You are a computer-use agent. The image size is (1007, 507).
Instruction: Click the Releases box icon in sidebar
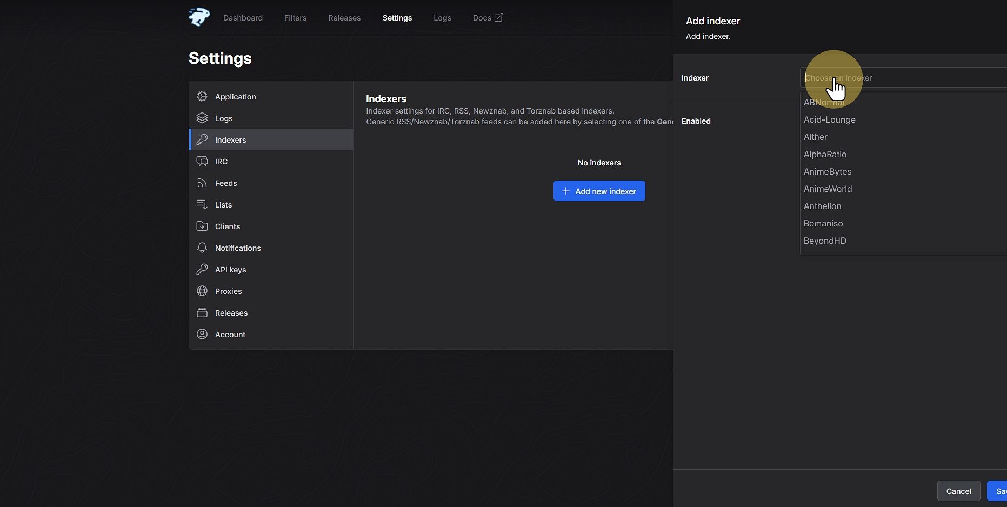pos(202,312)
